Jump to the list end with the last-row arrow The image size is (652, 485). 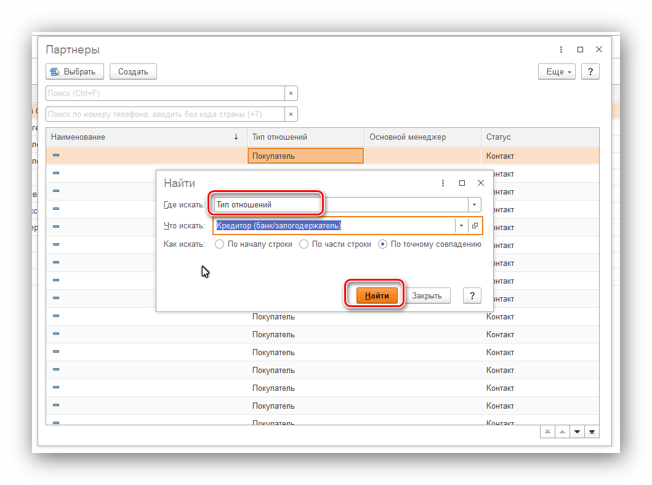click(592, 432)
